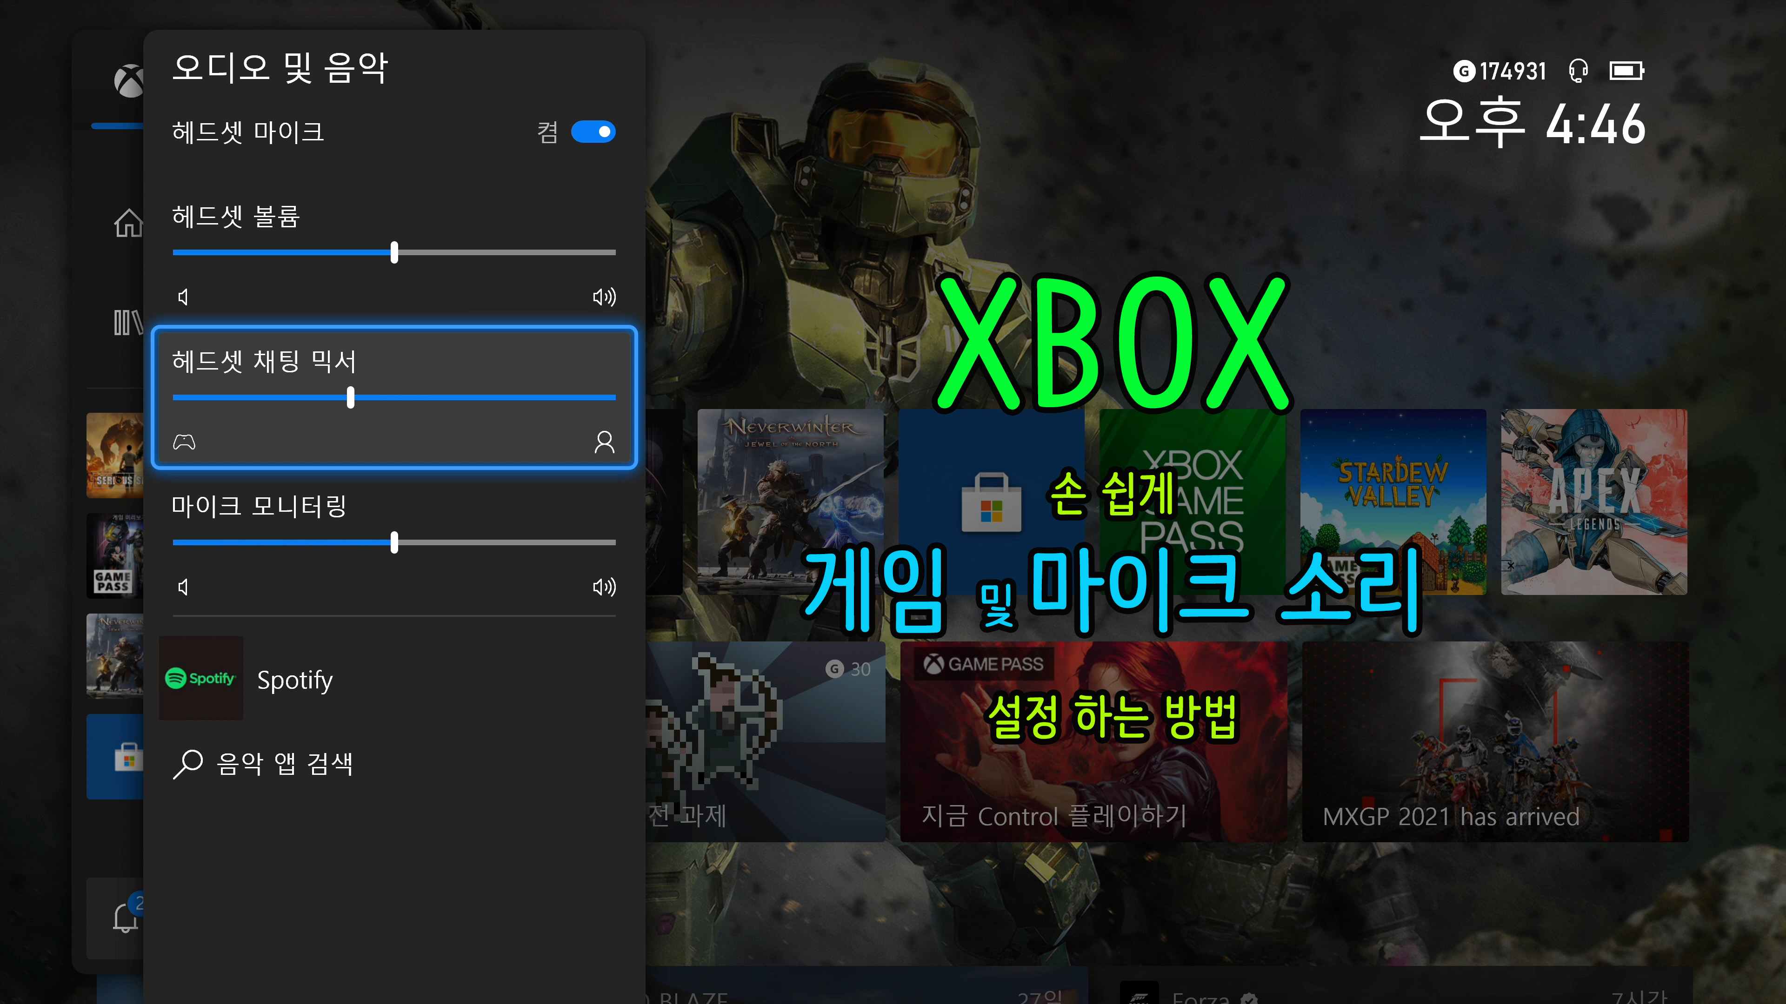Viewport: 1786px width, 1004px height.
Task: Select 음악 앱 검색
Action: point(394,764)
